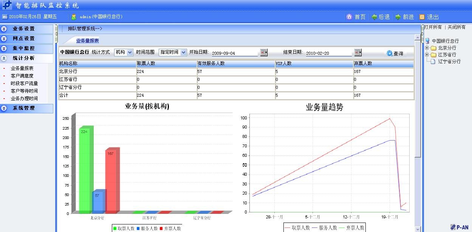Click the 首页 home icon

pos(350,17)
